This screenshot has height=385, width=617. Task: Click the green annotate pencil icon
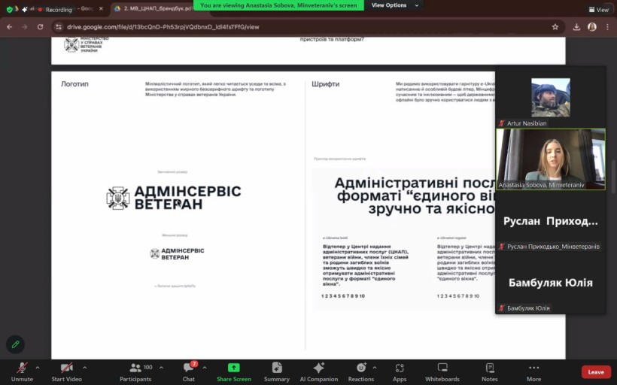coord(15,344)
